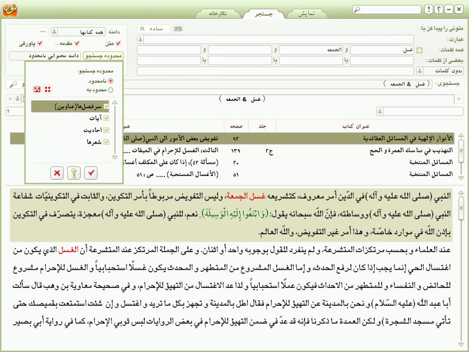
Task: Toggle the پاورقی checkbox
Action: coord(40,43)
